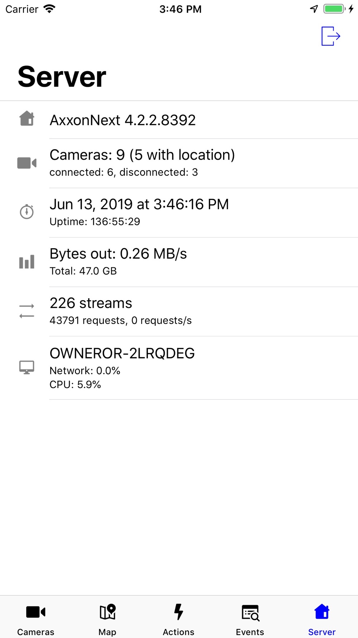358x638 pixels.
Task: Go to the Actions tab
Action: pos(179,618)
